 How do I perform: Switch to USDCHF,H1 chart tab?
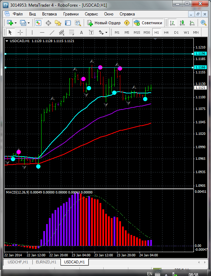18,262
